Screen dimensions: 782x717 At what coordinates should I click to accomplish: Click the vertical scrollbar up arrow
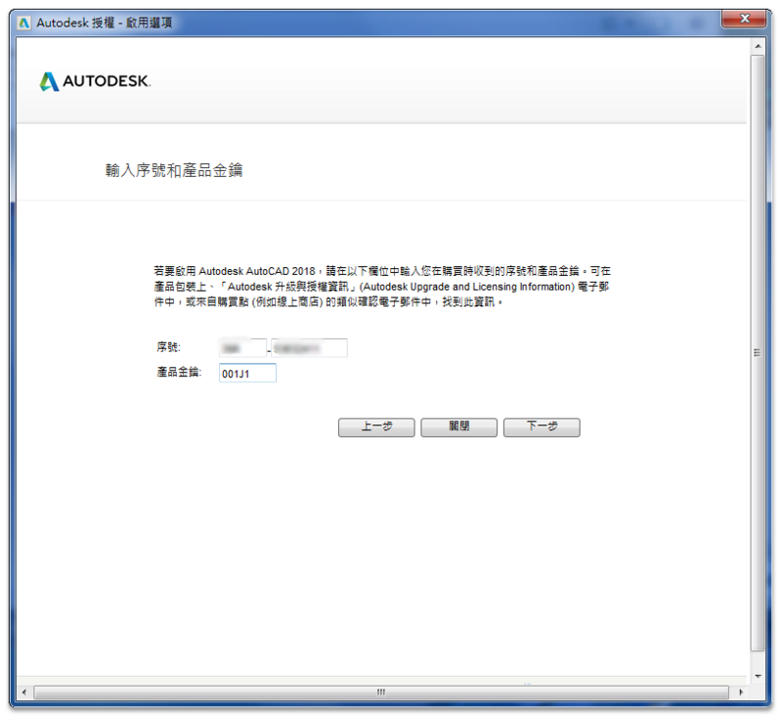pyautogui.click(x=758, y=46)
